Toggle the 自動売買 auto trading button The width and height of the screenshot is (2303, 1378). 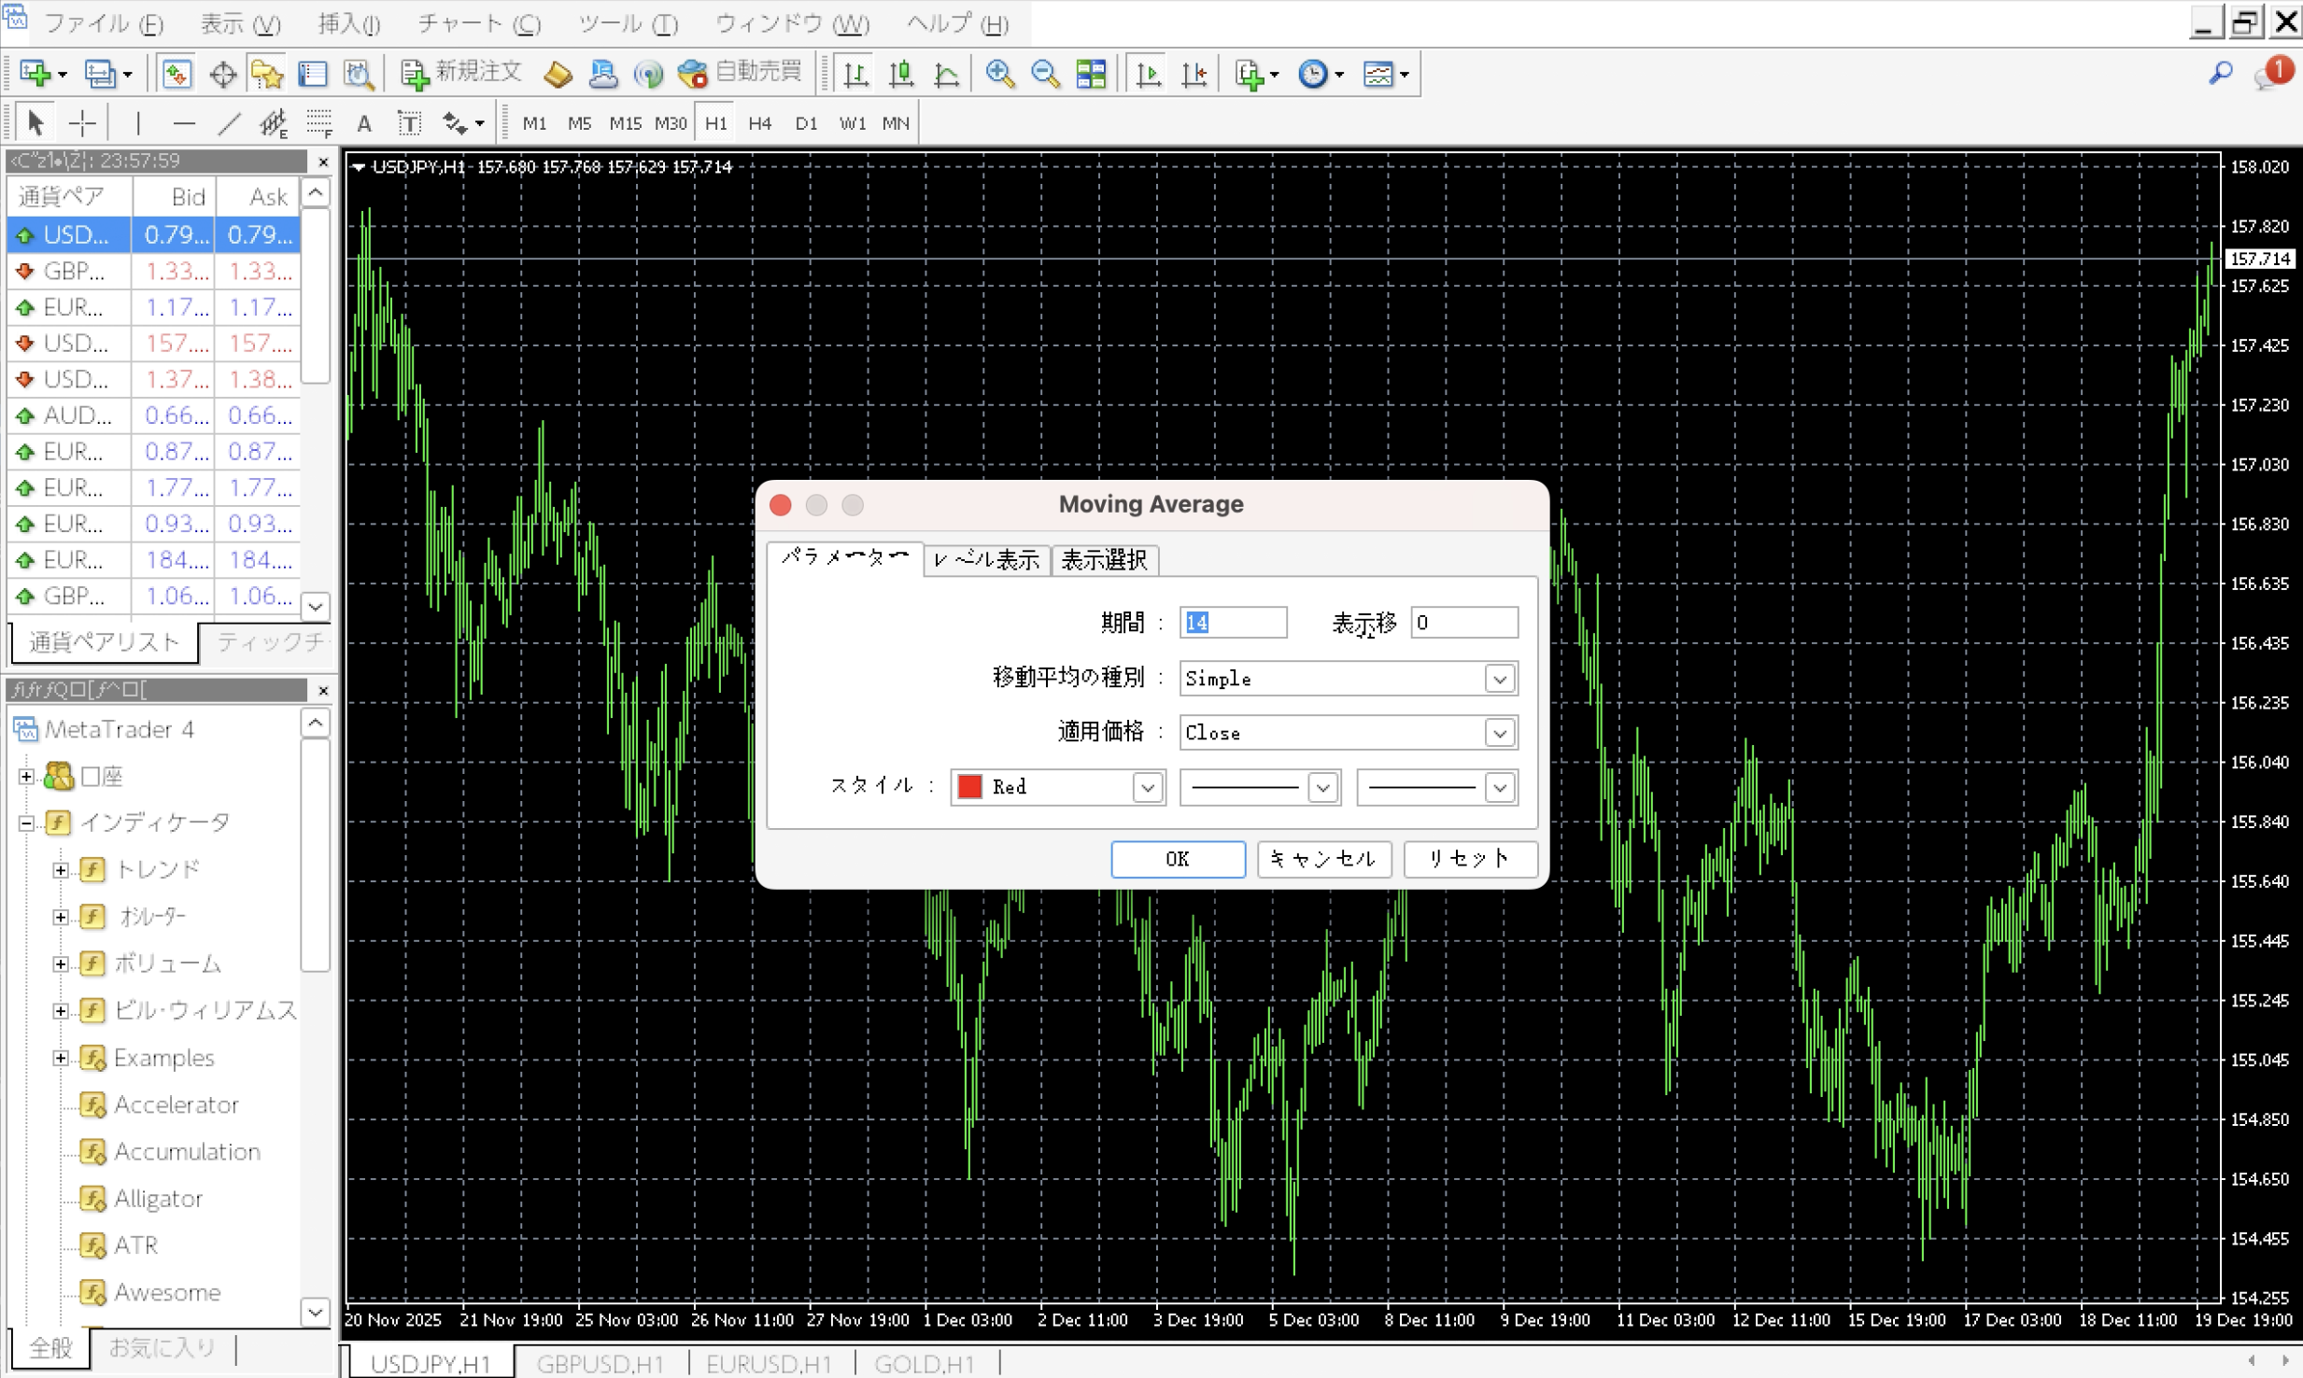tap(739, 73)
